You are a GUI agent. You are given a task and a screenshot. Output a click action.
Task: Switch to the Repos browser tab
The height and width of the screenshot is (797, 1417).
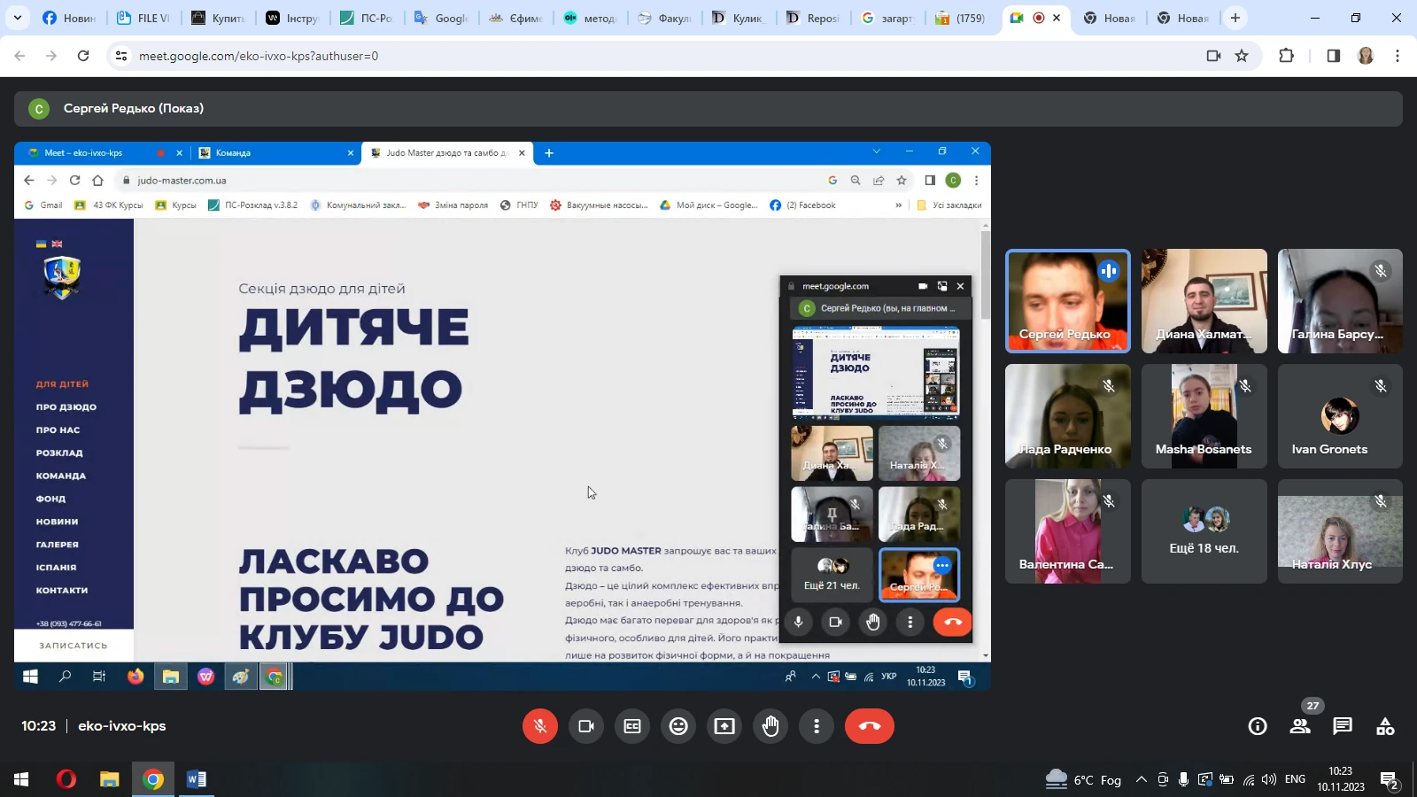tap(813, 18)
